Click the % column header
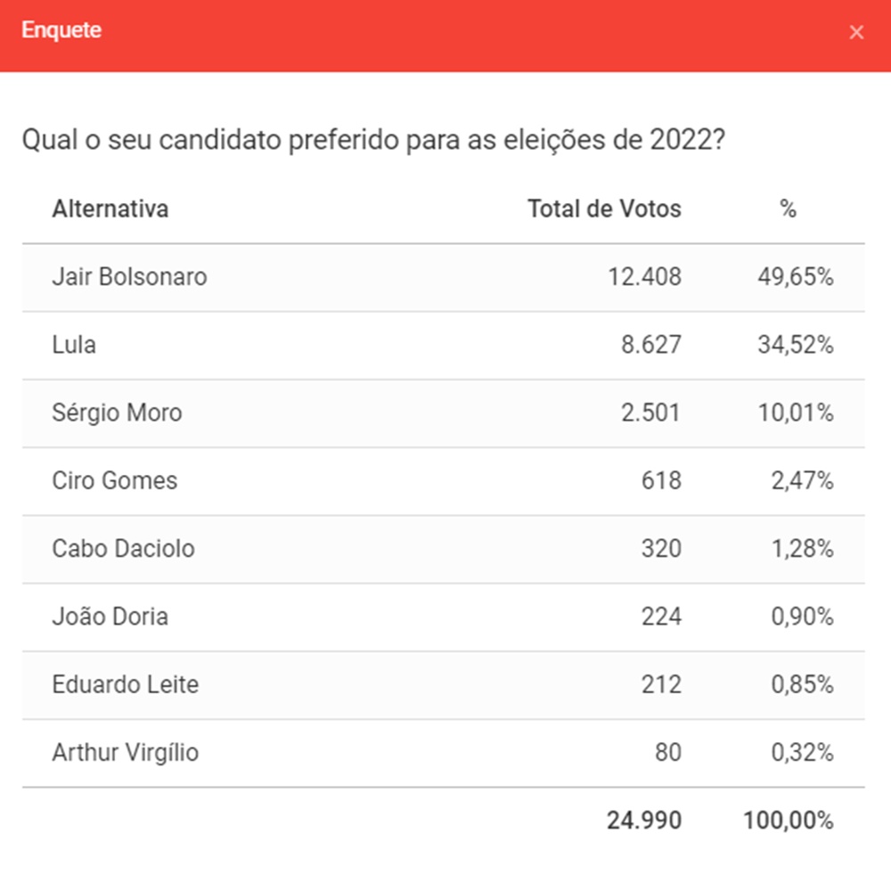This screenshot has width=891, height=891. point(788,209)
